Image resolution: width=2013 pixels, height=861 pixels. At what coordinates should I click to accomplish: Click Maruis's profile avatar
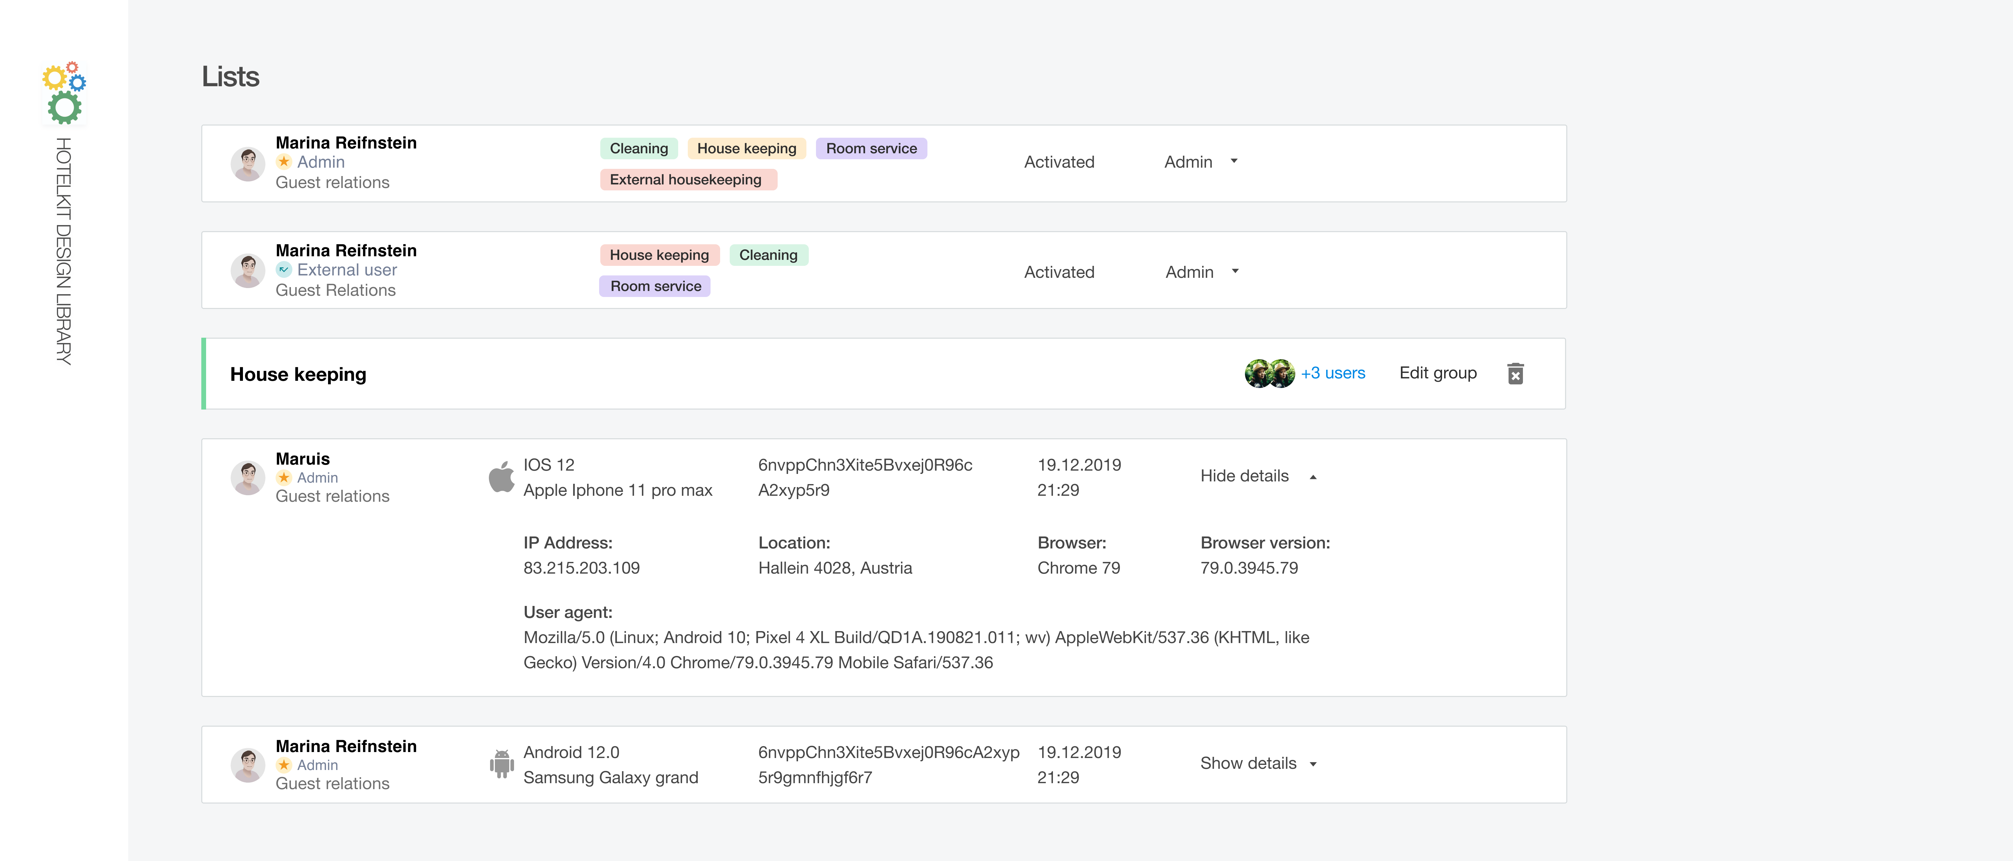(x=248, y=478)
